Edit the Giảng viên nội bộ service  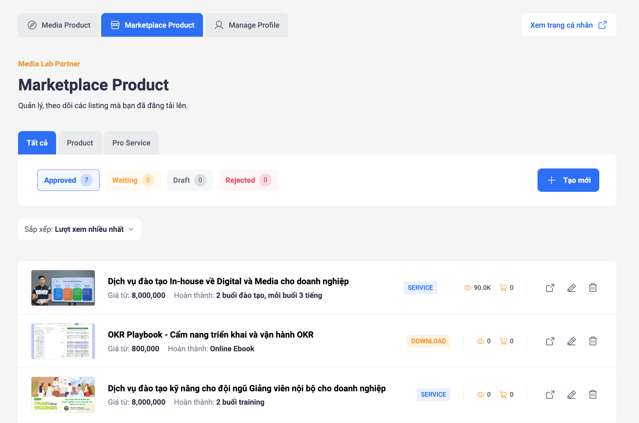click(x=571, y=394)
